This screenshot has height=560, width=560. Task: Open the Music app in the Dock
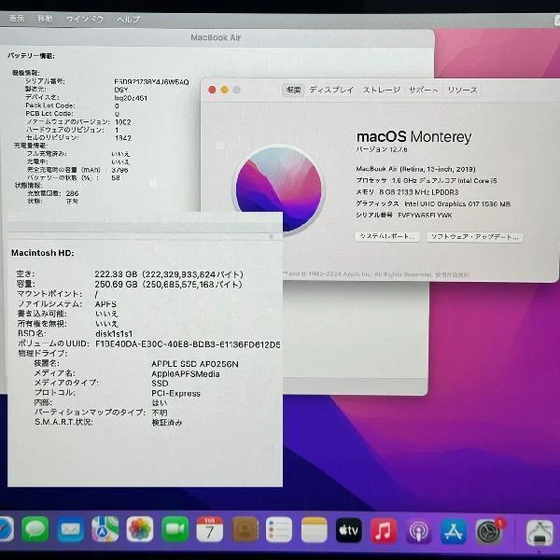pyautogui.click(x=384, y=531)
